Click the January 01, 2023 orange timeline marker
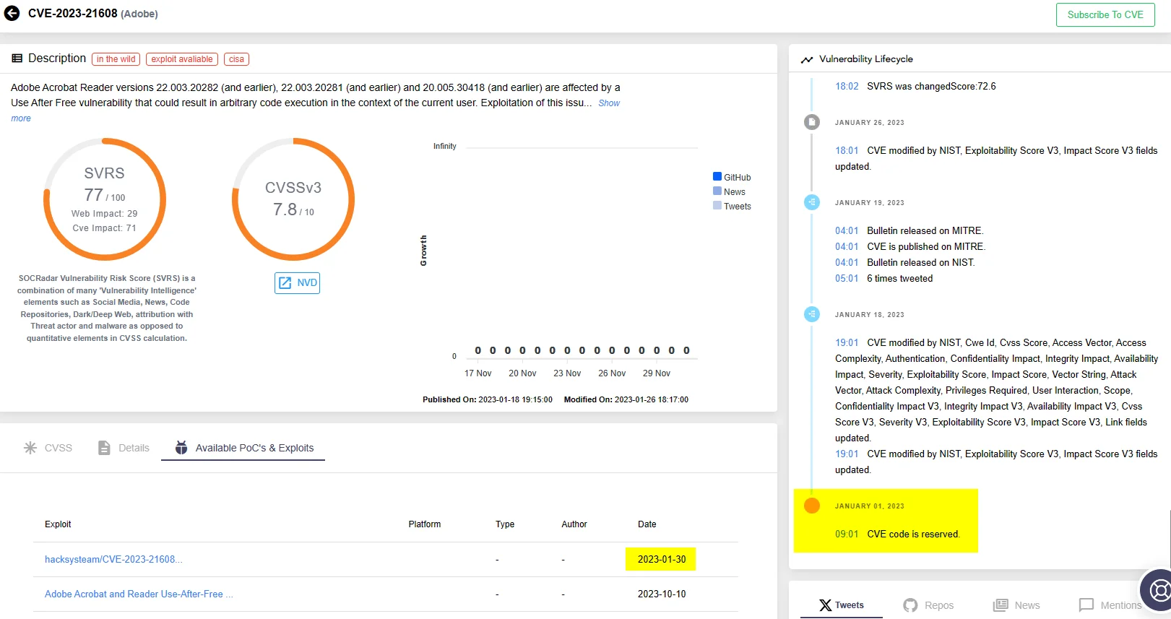The height and width of the screenshot is (619, 1171). [x=812, y=506]
